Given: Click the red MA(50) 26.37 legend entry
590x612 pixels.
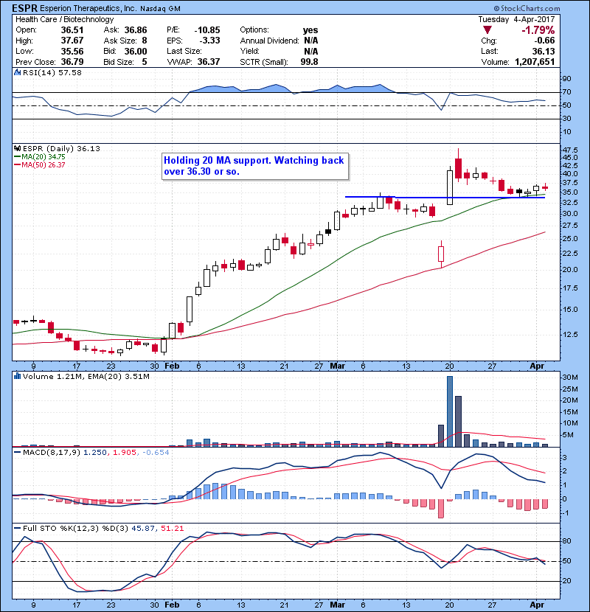Looking at the screenshot, I should (x=40, y=164).
